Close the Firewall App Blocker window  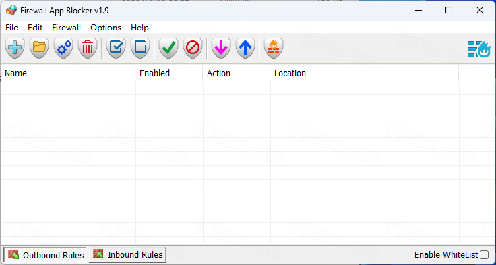point(480,10)
